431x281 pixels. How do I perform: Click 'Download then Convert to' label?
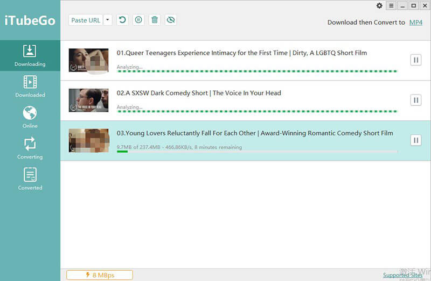[x=366, y=22]
